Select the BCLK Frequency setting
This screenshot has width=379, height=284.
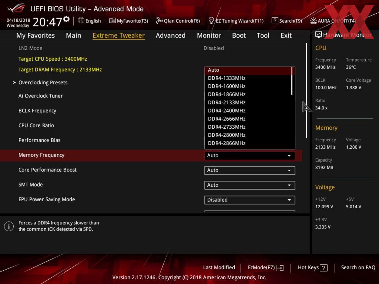tap(37, 111)
